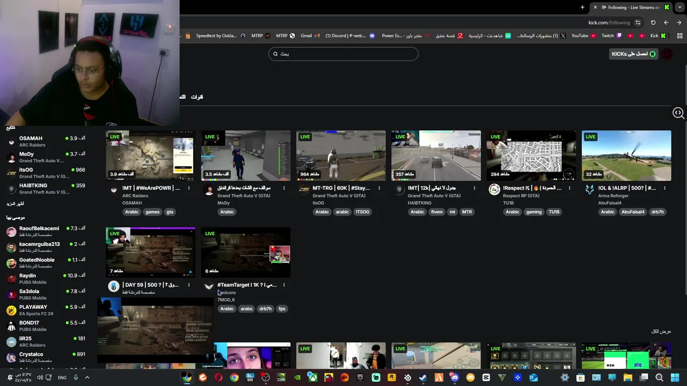Open the Outlook taskbar icon
The image size is (687, 386).
tap(533, 377)
